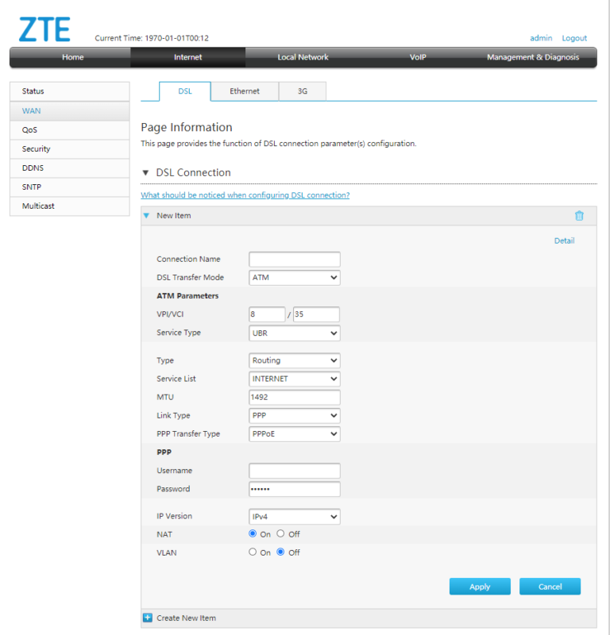This screenshot has height=635, width=610.
Task: Collapse the New Item panel
Action: [146, 215]
